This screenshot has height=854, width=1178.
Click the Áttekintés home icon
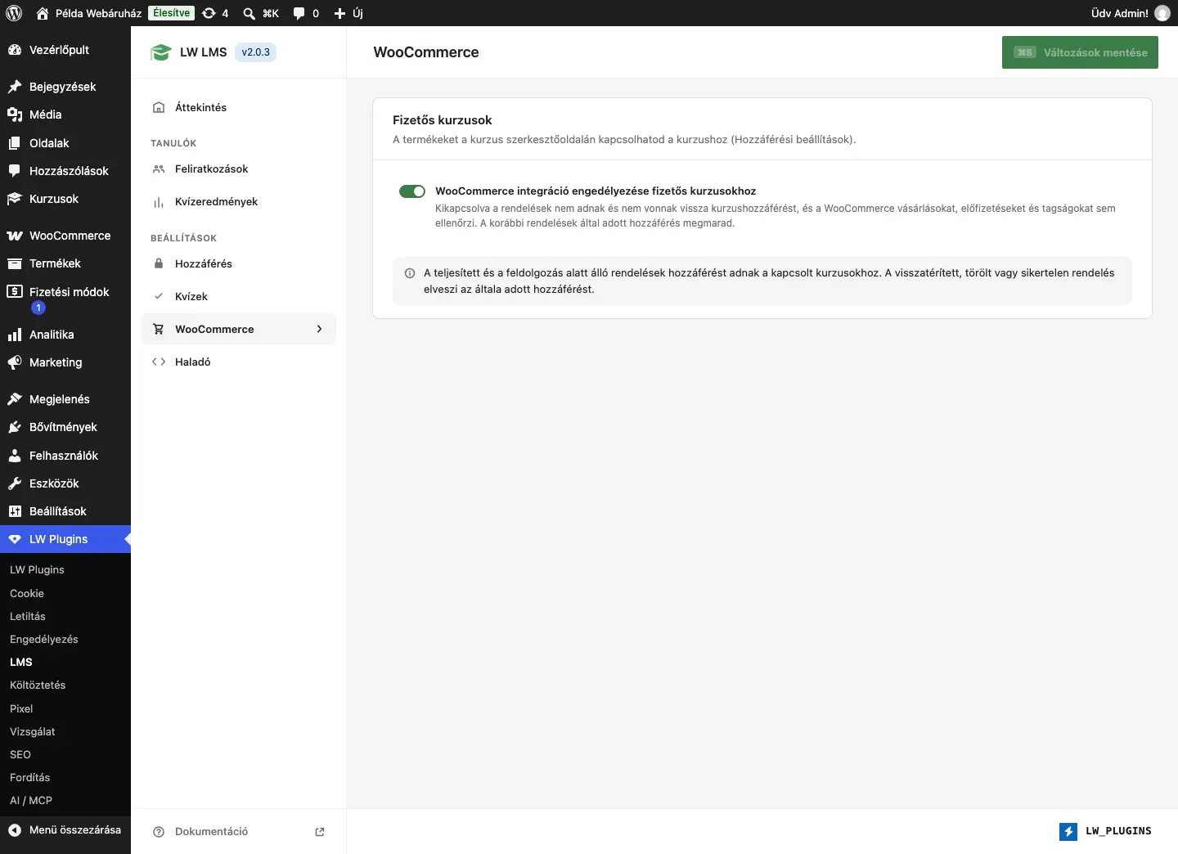[159, 107]
